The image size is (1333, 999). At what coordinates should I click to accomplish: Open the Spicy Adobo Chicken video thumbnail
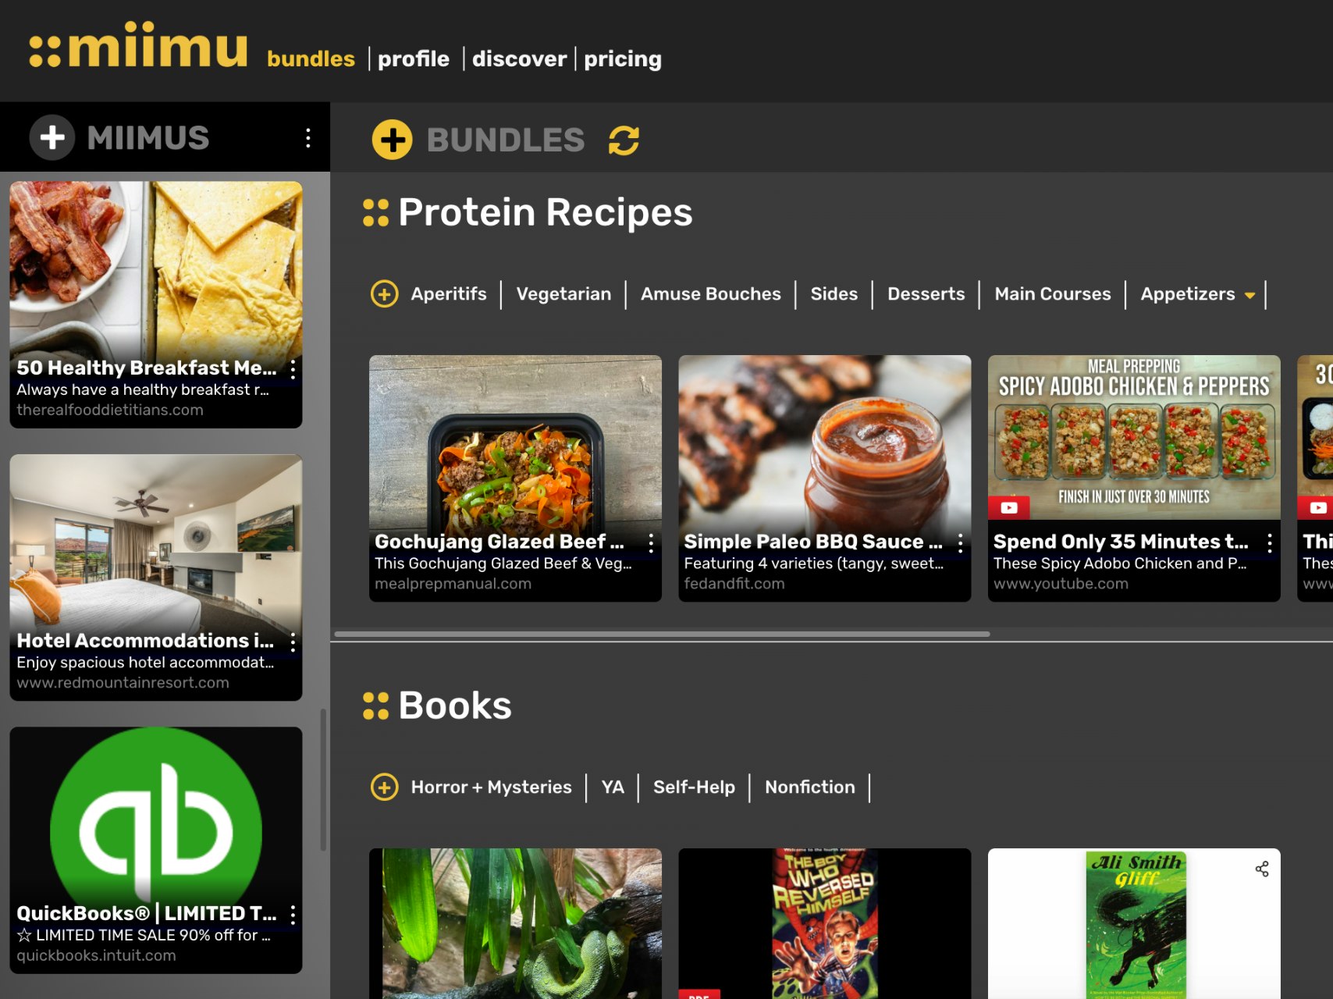click(x=1134, y=437)
